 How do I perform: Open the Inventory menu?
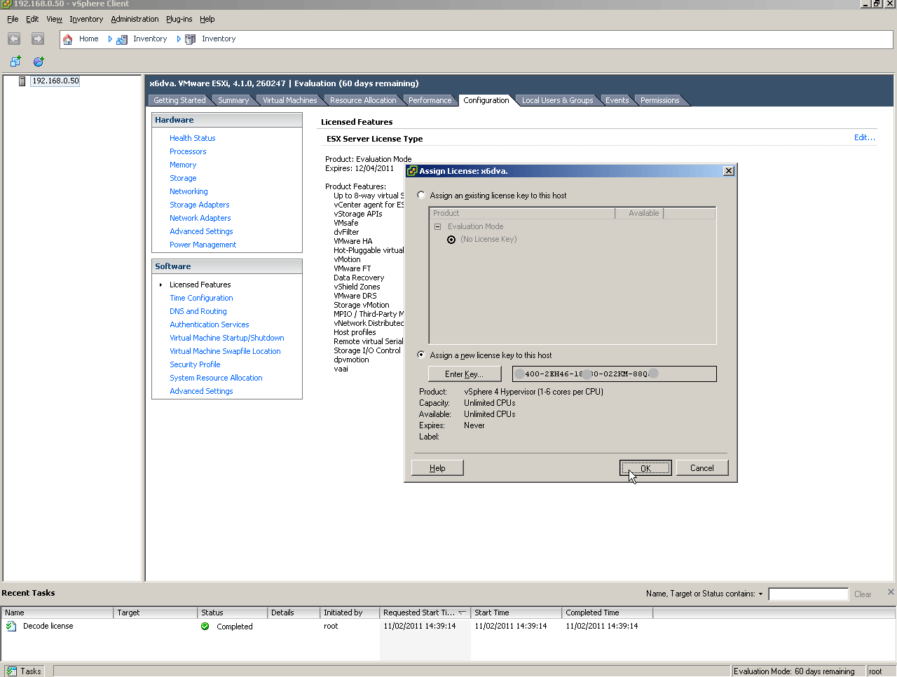(86, 19)
